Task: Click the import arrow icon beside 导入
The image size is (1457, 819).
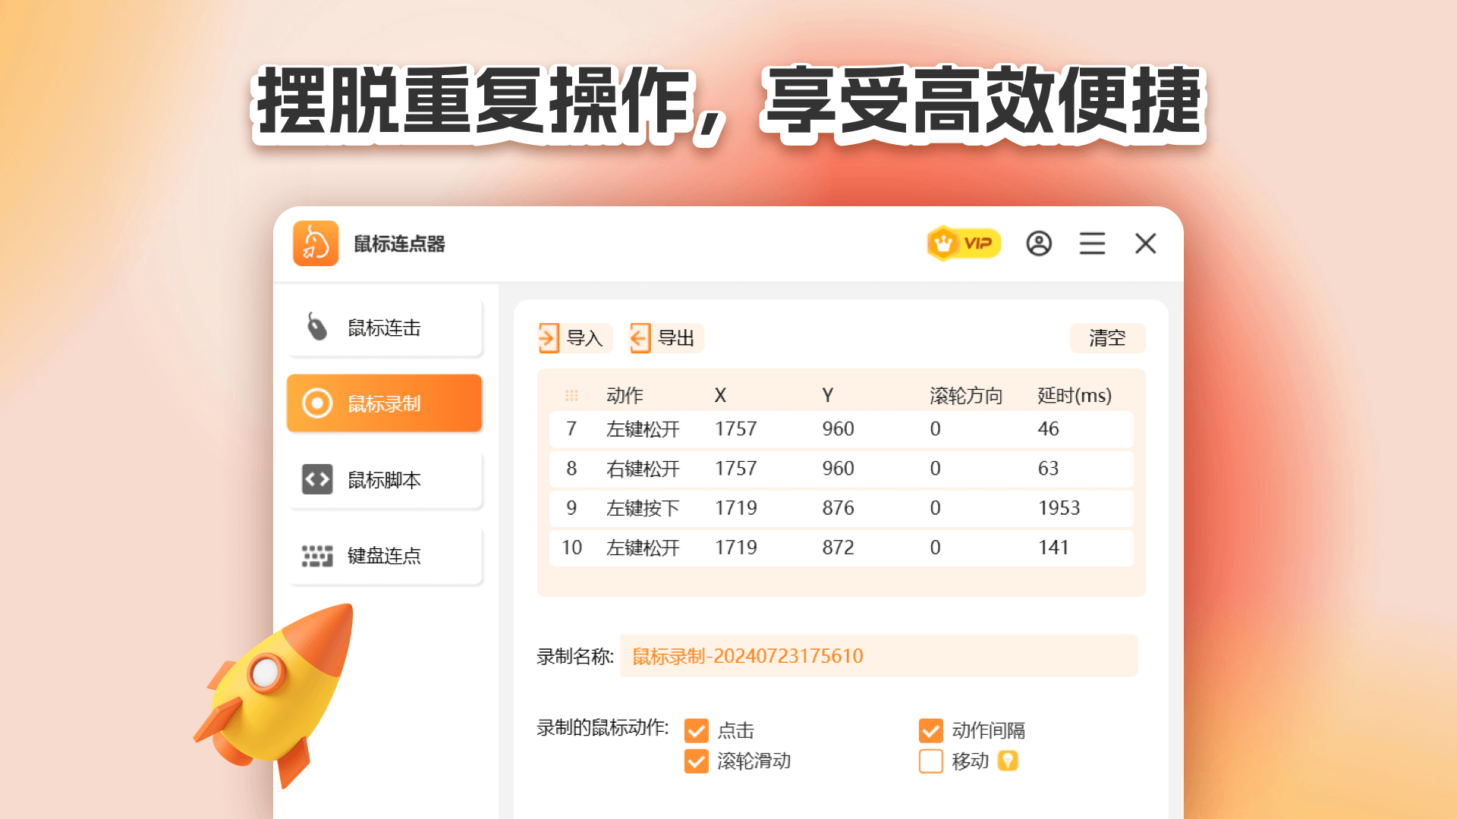Action: pos(549,338)
